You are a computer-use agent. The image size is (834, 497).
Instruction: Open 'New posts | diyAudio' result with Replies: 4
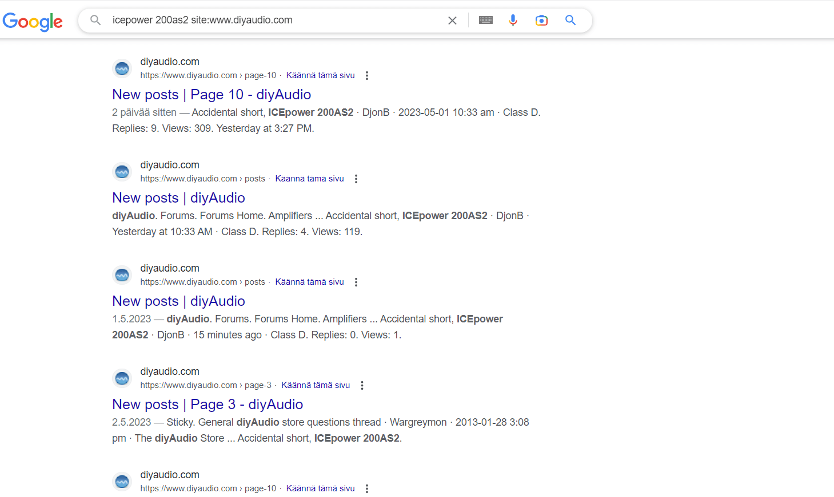(178, 198)
